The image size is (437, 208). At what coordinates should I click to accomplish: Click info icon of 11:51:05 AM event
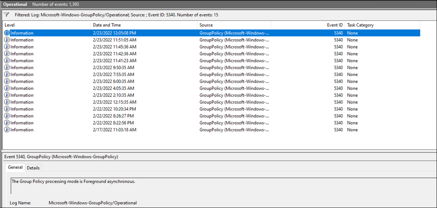pos(7,40)
